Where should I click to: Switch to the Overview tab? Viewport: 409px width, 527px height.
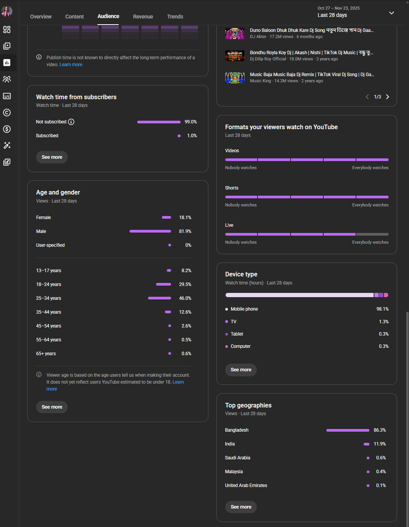41,17
